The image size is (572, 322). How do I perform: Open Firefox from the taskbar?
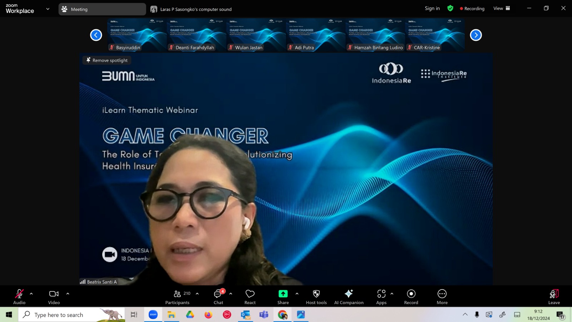click(208, 315)
